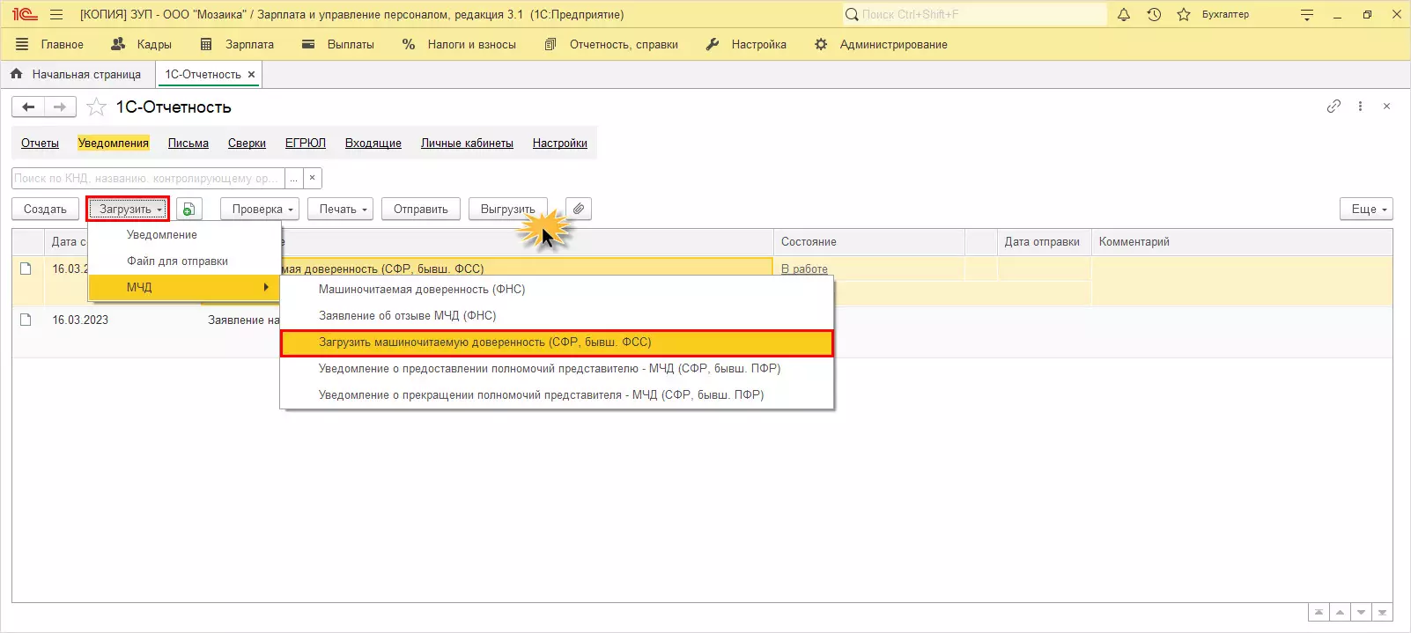Viewport: 1411px width, 633px height.
Task: Click the search field for notifications
Action: pyautogui.click(x=148, y=178)
